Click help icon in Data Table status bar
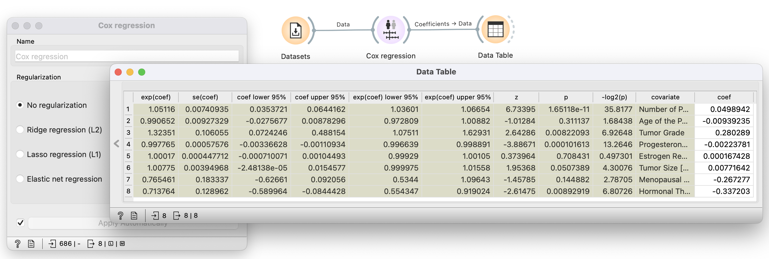769x259 pixels. pos(121,216)
